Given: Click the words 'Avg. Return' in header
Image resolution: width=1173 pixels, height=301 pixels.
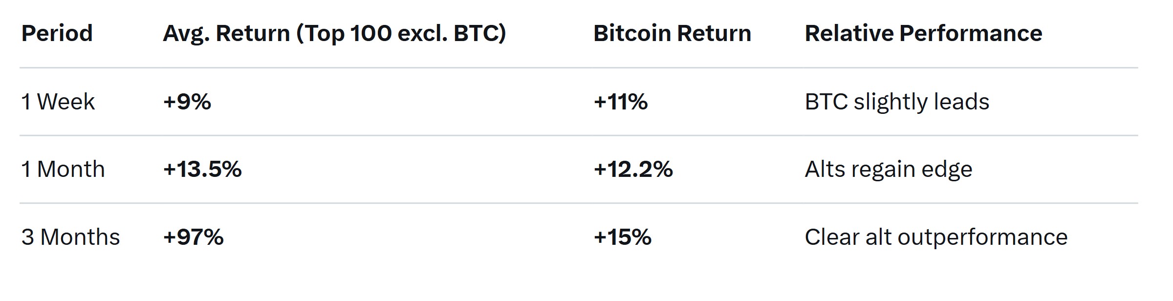Looking at the screenshot, I should click(x=226, y=33).
